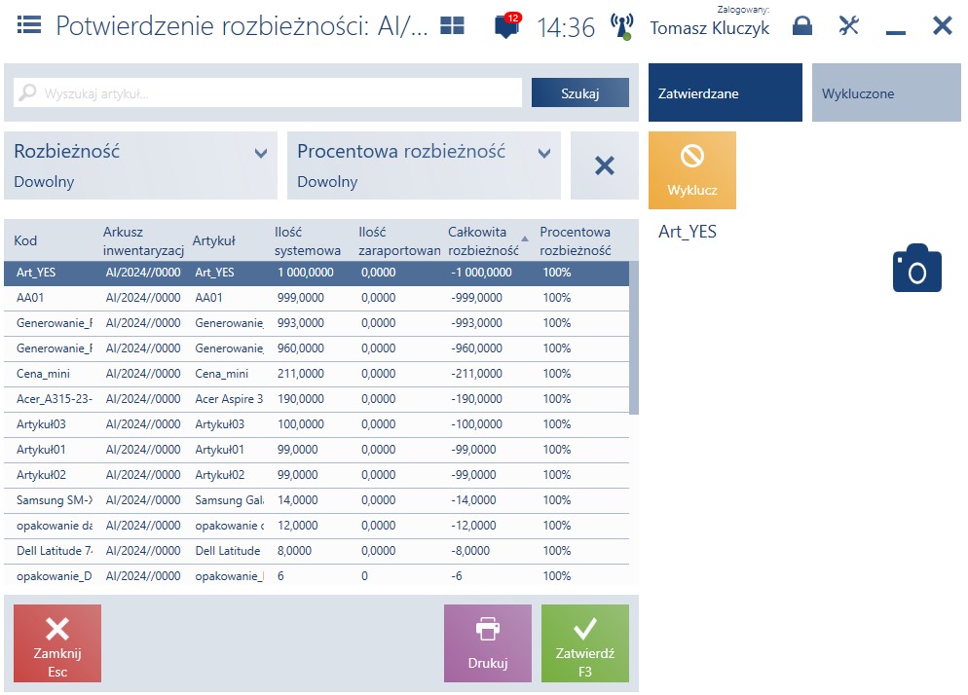Image resolution: width=968 pixels, height=695 pixels.
Task: Sort by Ilość systemowa column header
Action: point(308,240)
